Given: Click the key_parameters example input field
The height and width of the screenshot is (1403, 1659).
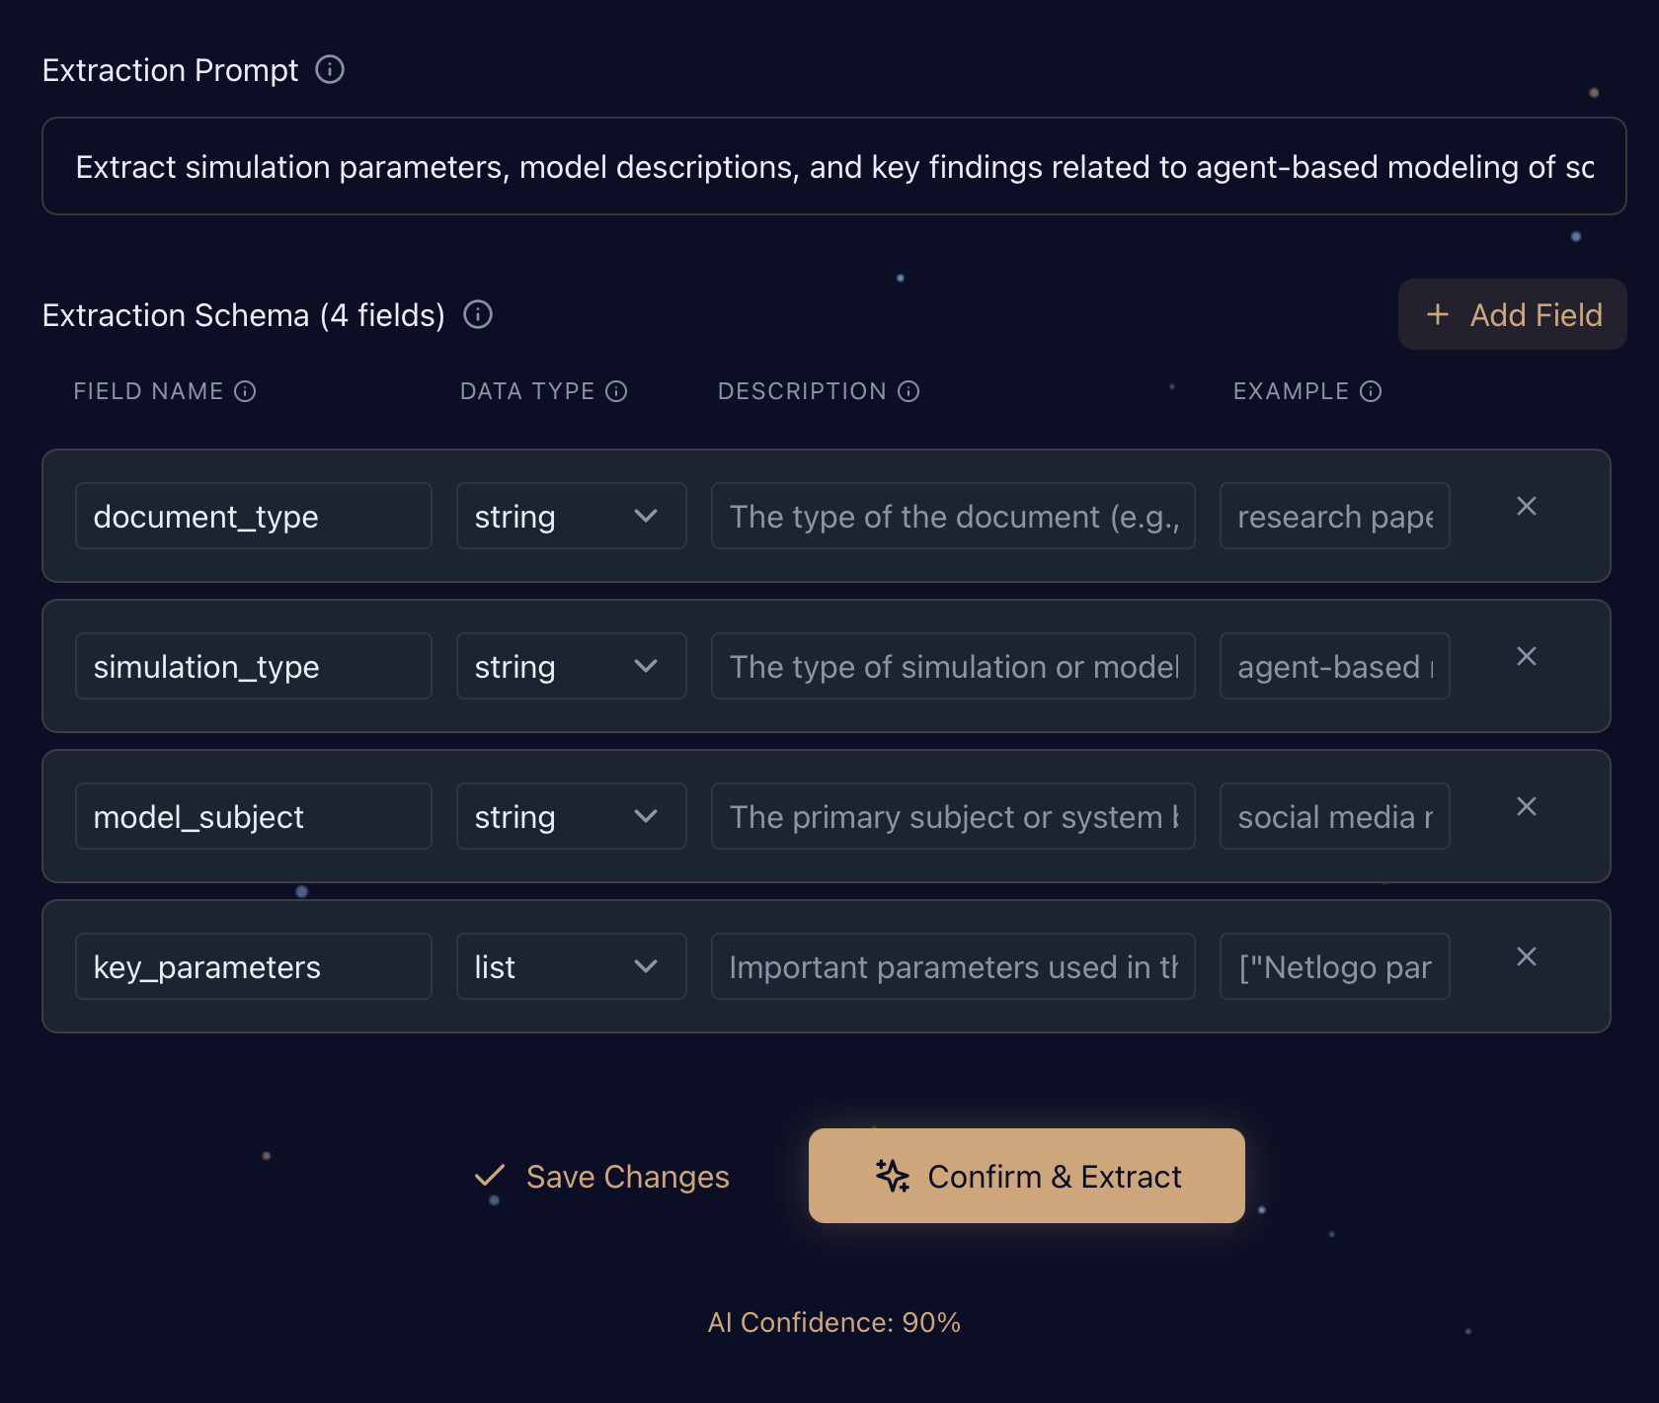Looking at the screenshot, I should tap(1334, 967).
